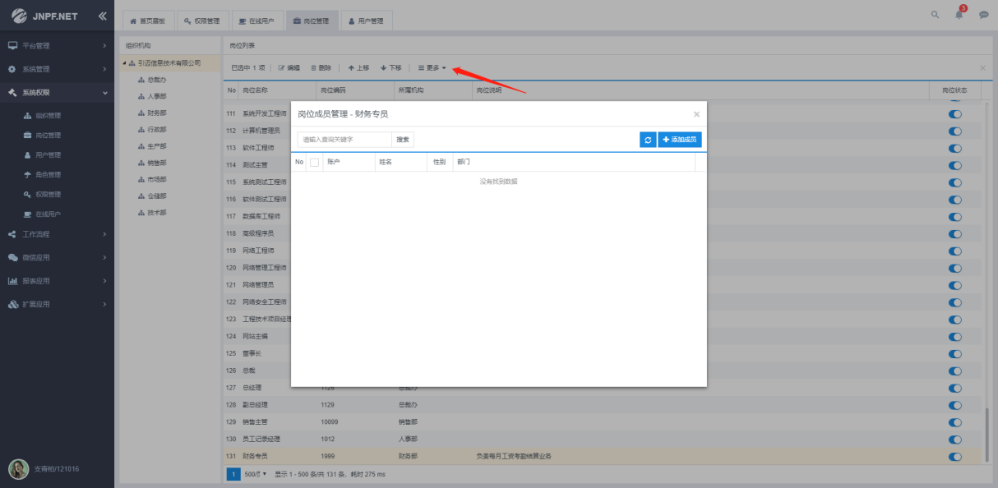Click the JNPF.NET logo
998x488 pixels.
44,16
